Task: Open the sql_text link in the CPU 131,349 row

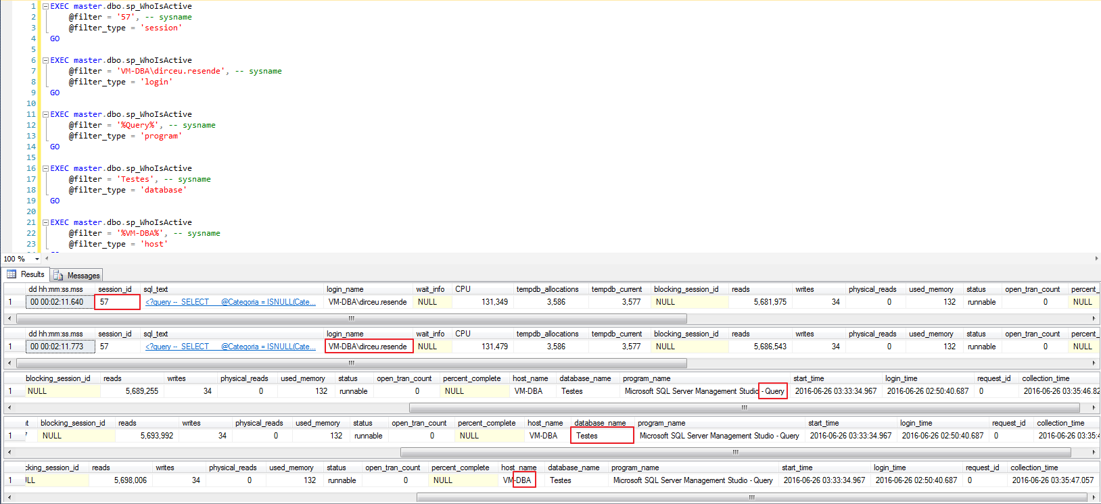Action: point(231,302)
